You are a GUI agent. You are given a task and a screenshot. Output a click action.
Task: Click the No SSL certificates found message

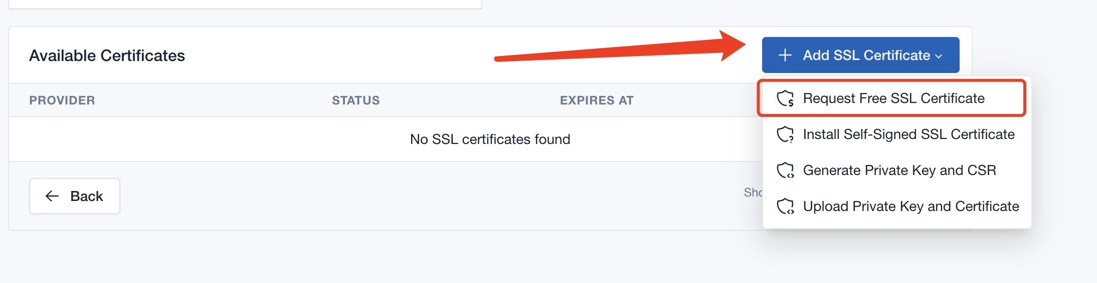490,139
